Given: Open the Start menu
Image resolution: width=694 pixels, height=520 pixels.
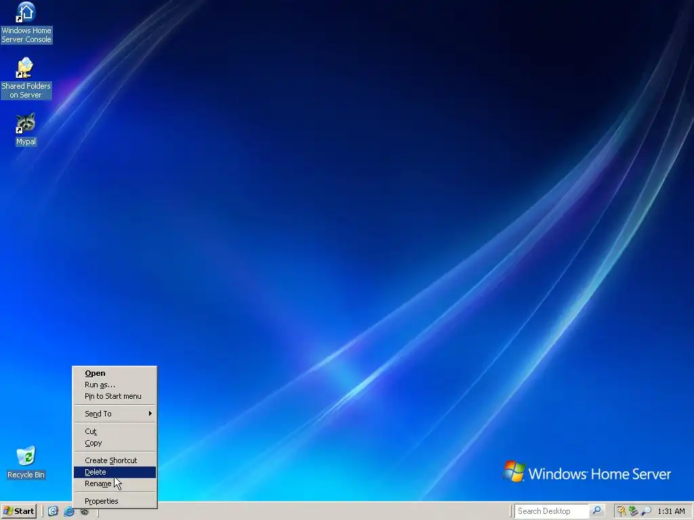Looking at the screenshot, I should pyautogui.click(x=18, y=511).
